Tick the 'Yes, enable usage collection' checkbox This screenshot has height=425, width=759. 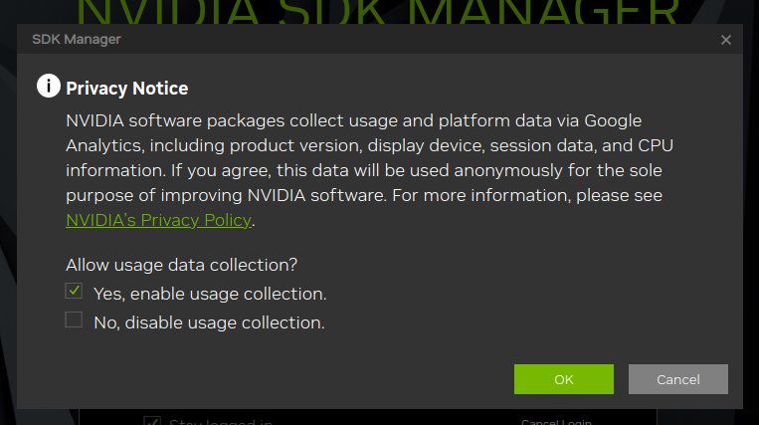(74, 291)
